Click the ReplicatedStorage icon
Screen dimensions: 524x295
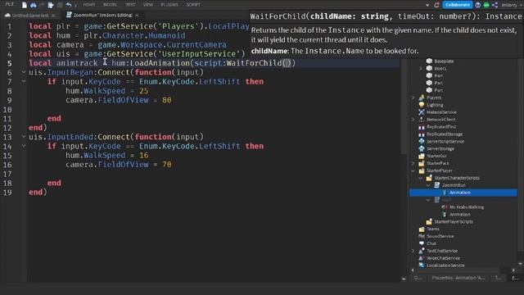(422, 134)
